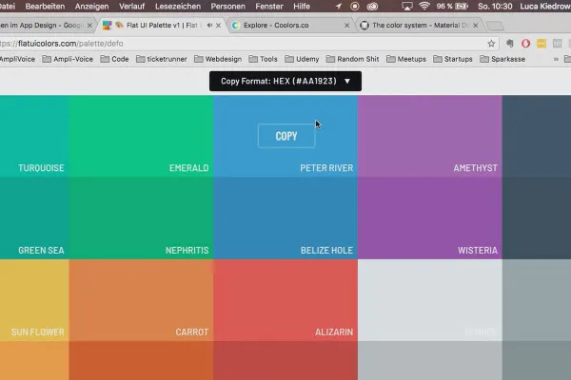Click the COPY button on Peter River
Screen dimensions: 571x380
pyautogui.click(x=286, y=136)
